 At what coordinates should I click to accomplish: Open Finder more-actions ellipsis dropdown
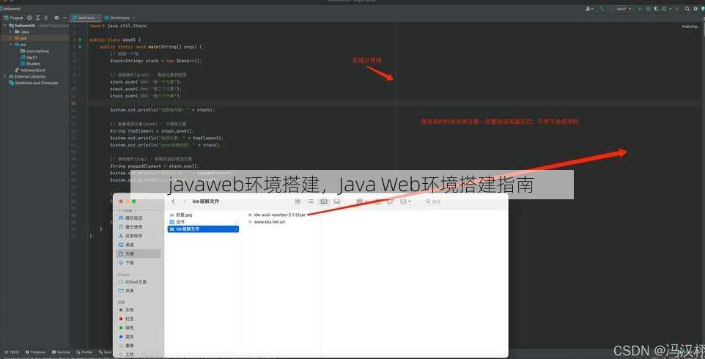(x=405, y=201)
